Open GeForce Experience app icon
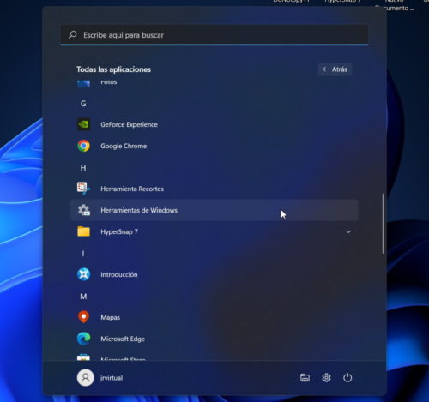The image size is (429, 402). (x=83, y=124)
